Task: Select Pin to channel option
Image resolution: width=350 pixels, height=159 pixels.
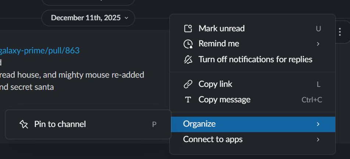Action: coord(60,124)
